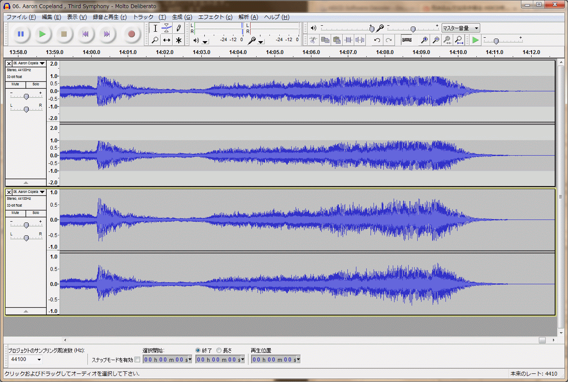Mute the first stereo track
Image resolution: width=568 pixels, height=382 pixels.
pos(15,84)
